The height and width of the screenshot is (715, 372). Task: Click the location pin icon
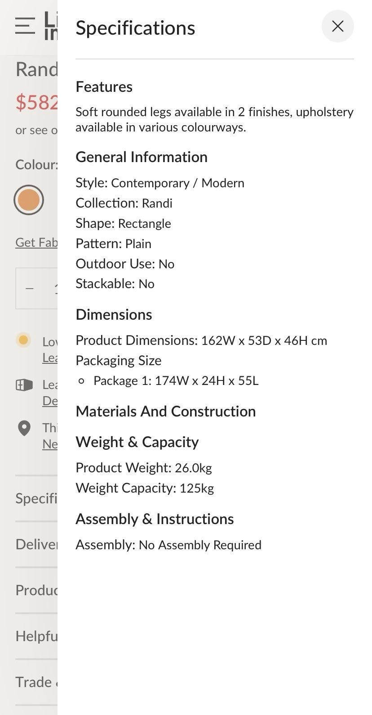point(24,428)
